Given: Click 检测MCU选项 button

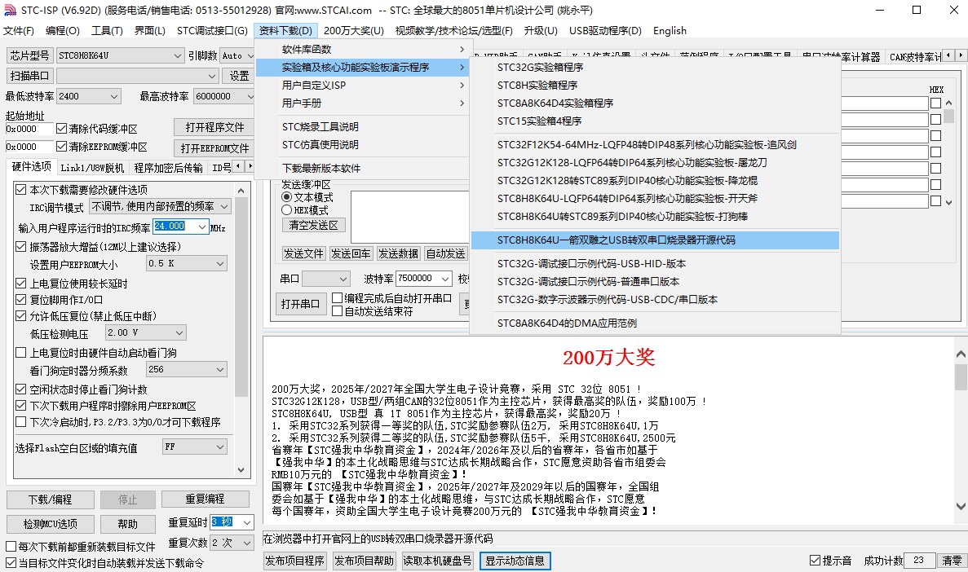Looking at the screenshot, I should pos(50,524).
